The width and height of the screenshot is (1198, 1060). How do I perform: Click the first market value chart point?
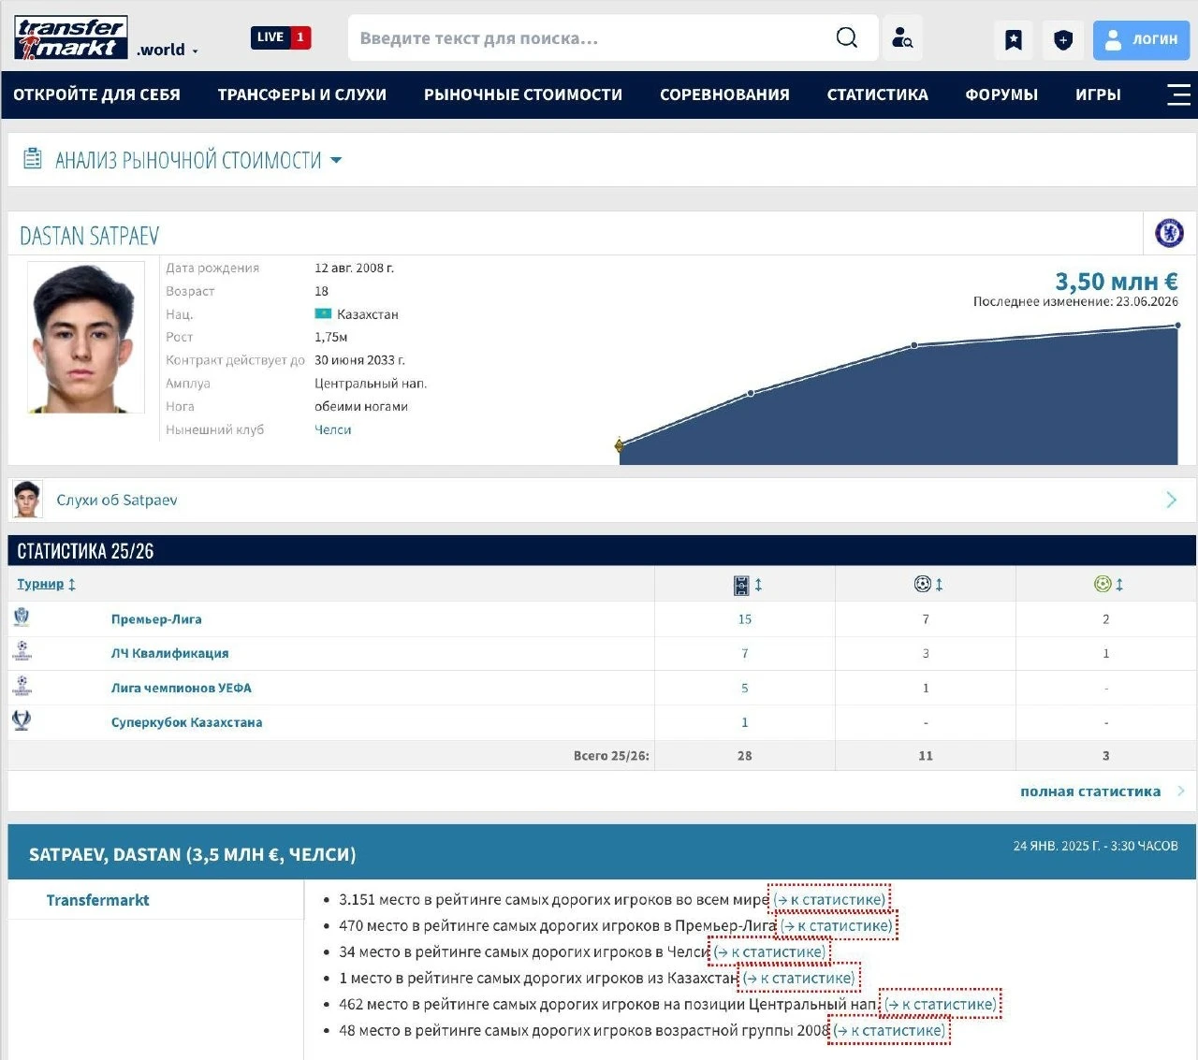coord(619,445)
